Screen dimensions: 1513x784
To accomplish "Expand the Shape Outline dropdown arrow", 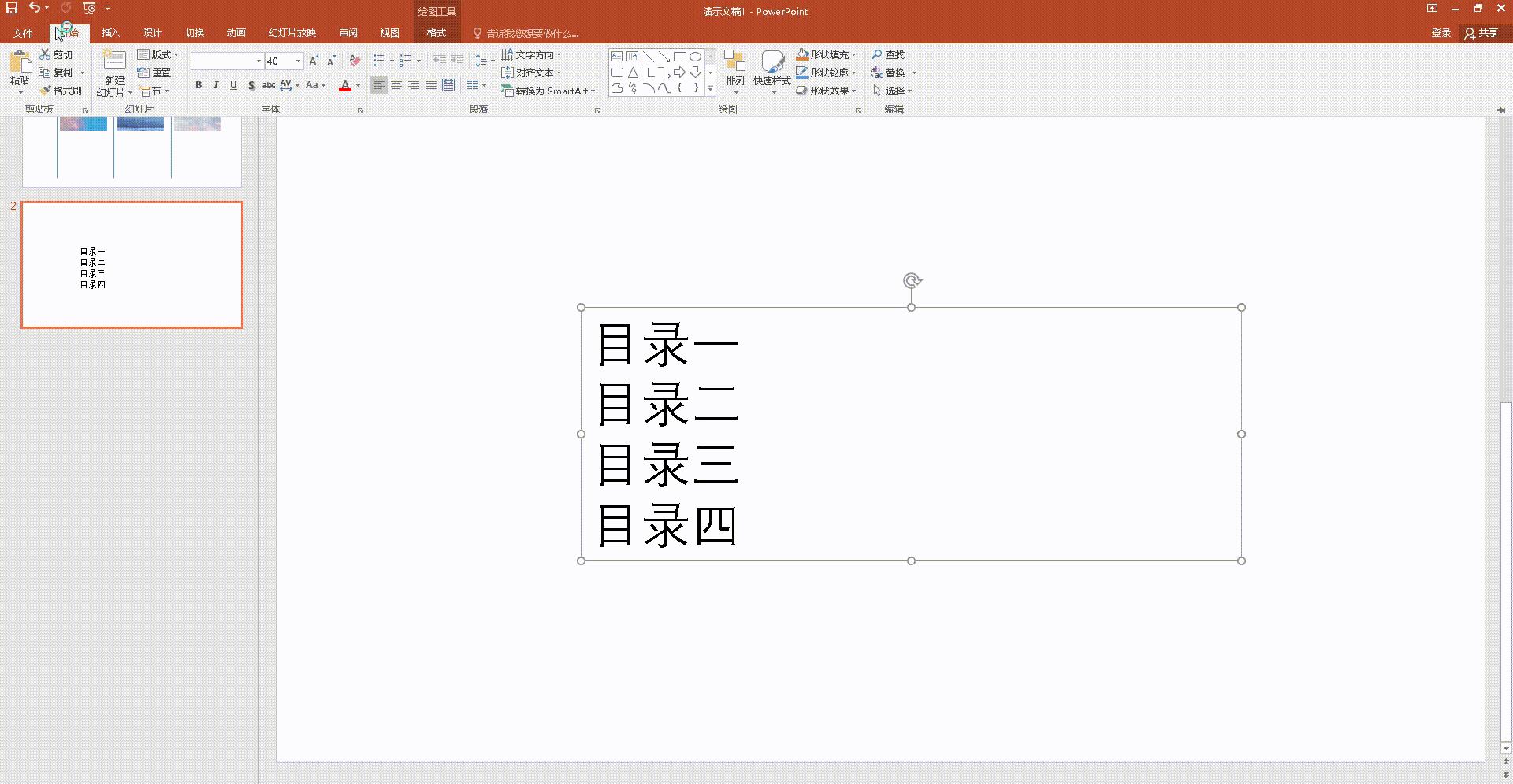I will click(x=853, y=72).
